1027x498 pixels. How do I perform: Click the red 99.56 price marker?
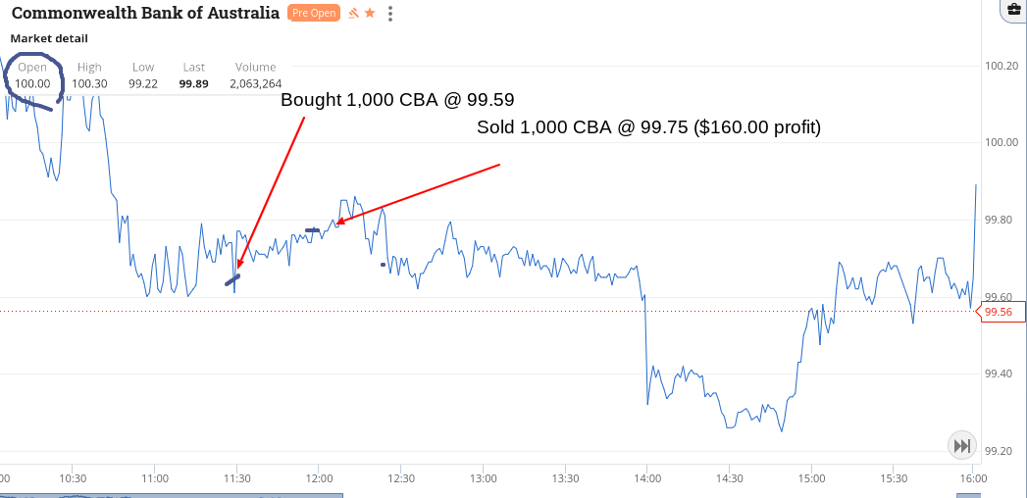point(999,312)
